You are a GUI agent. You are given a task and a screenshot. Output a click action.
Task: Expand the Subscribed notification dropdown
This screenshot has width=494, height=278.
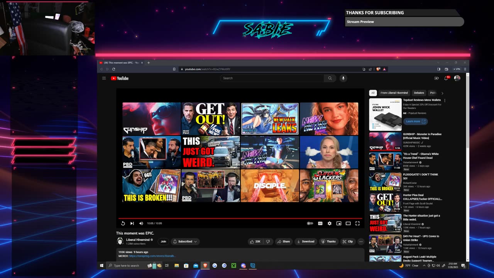(185, 241)
